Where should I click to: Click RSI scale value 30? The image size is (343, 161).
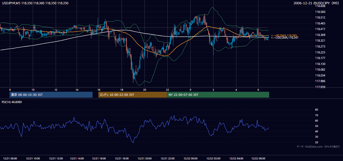coord(316,137)
